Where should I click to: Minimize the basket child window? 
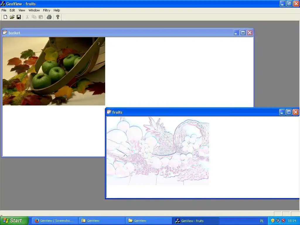pos(236,33)
